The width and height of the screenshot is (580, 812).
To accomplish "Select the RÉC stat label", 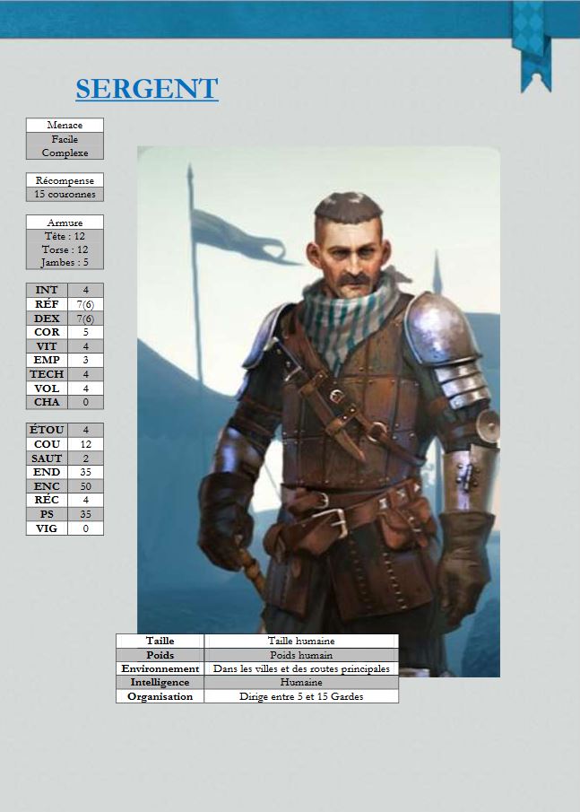I will coord(47,500).
